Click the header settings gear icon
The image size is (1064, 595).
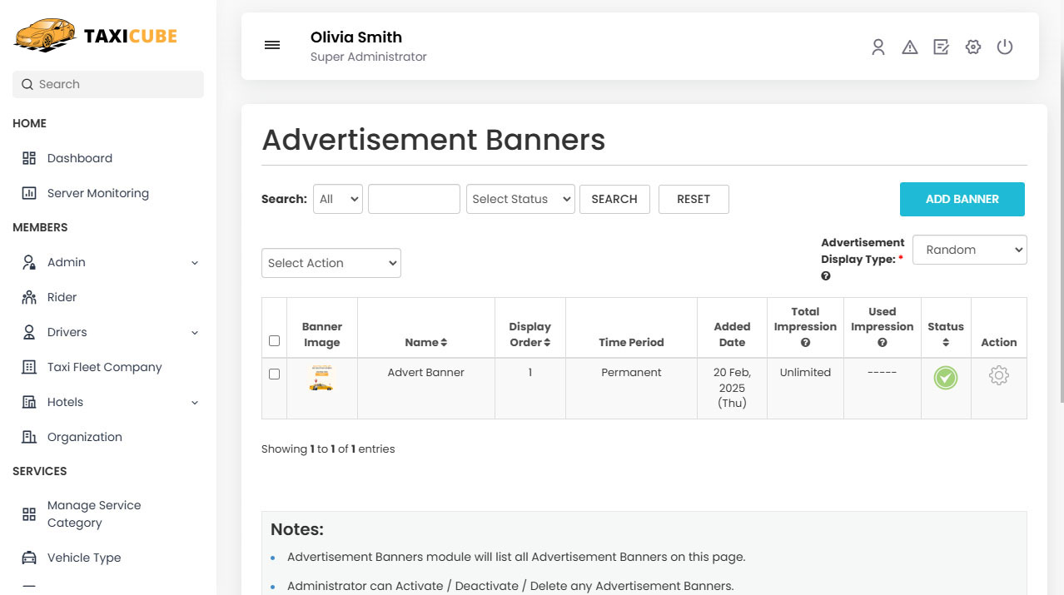(973, 47)
